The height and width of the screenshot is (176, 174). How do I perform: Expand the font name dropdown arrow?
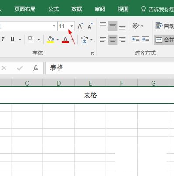coord(54,26)
